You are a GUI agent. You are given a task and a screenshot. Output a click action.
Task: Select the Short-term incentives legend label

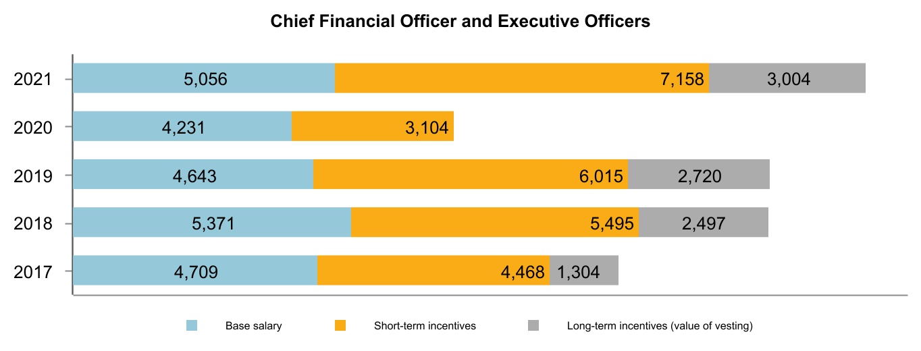[425, 326]
